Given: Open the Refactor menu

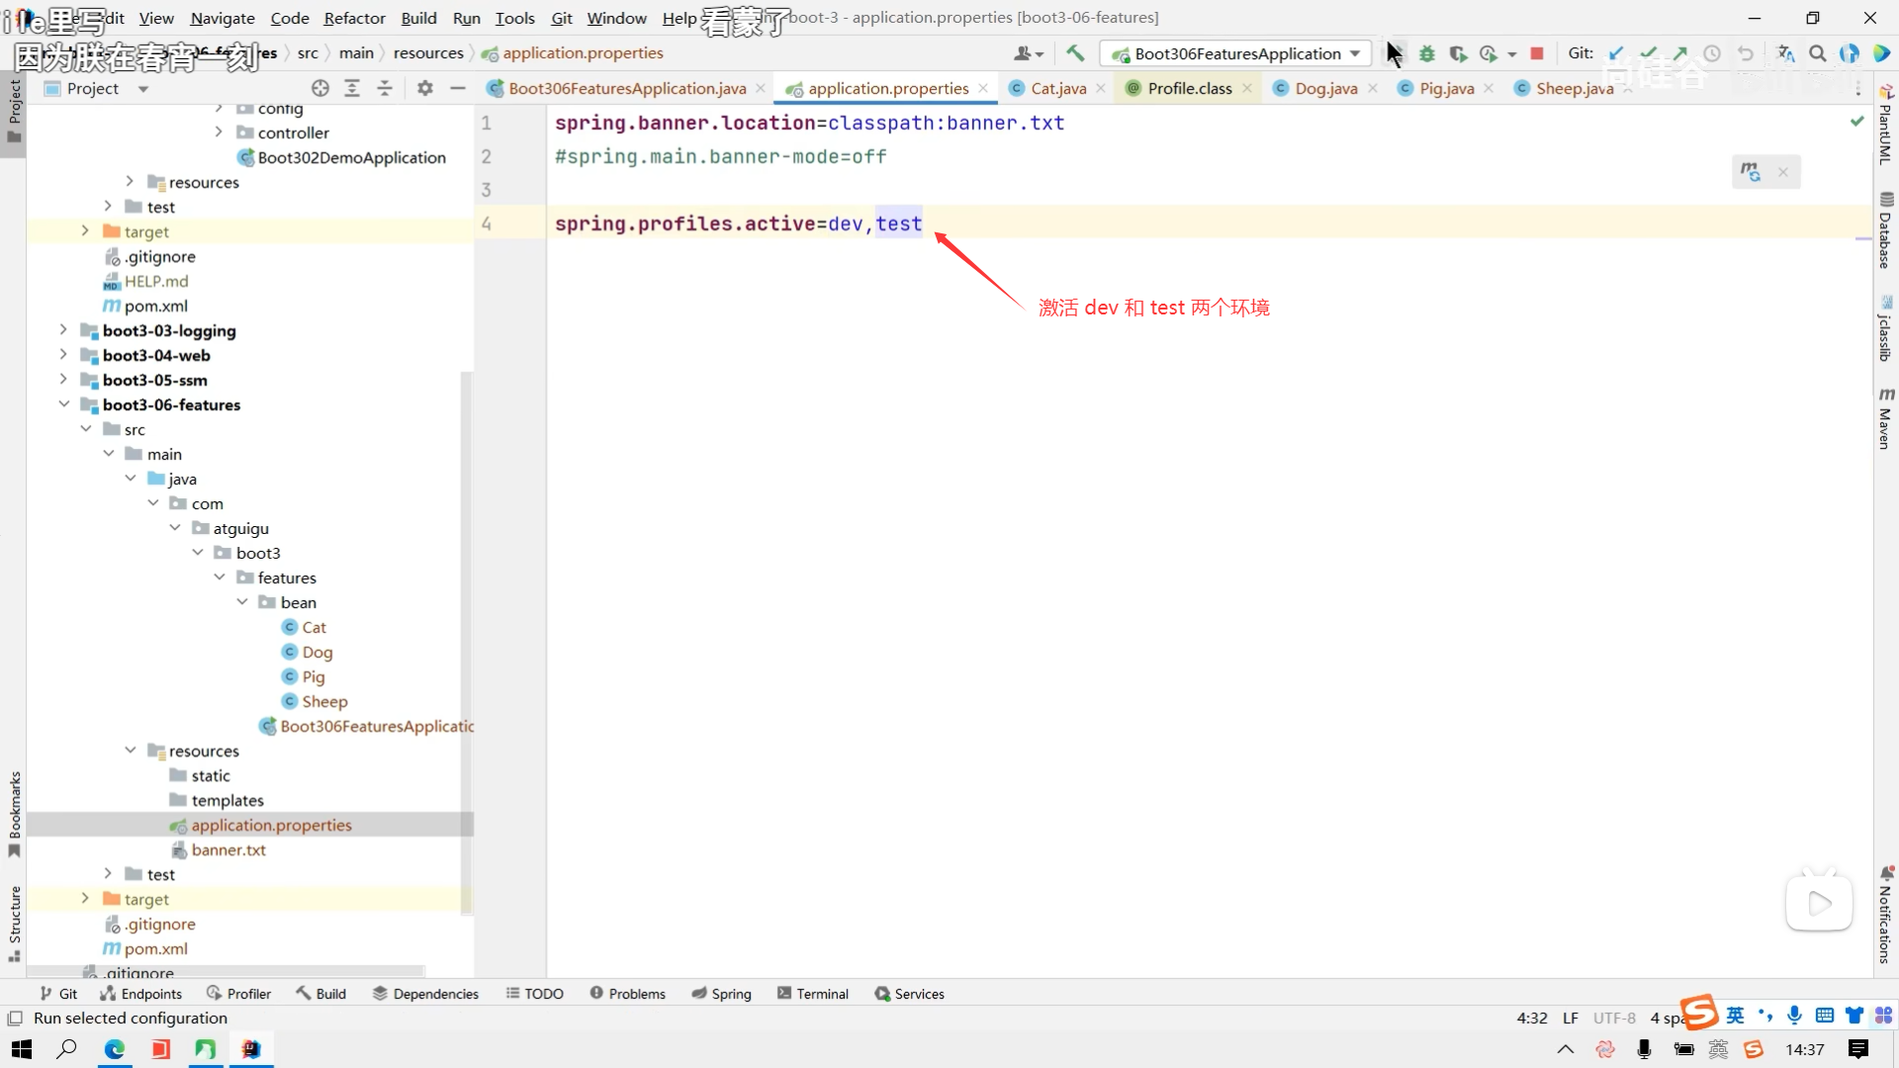Looking at the screenshot, I should click(x=354, y=18).
